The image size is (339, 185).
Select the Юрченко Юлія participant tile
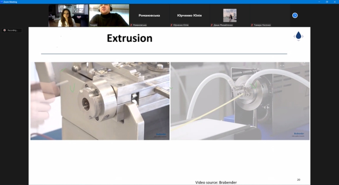pos(189,15)
